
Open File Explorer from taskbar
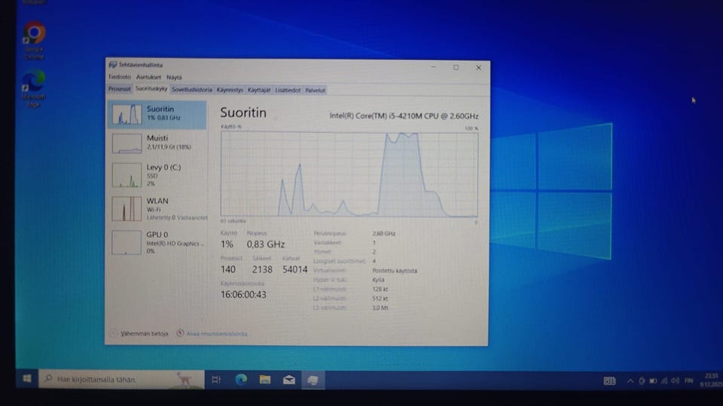[264, 380]
